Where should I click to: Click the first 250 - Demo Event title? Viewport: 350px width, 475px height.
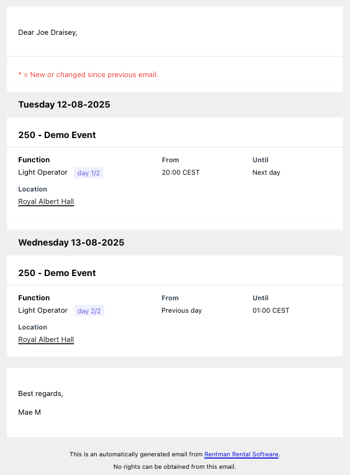[57, 135]
